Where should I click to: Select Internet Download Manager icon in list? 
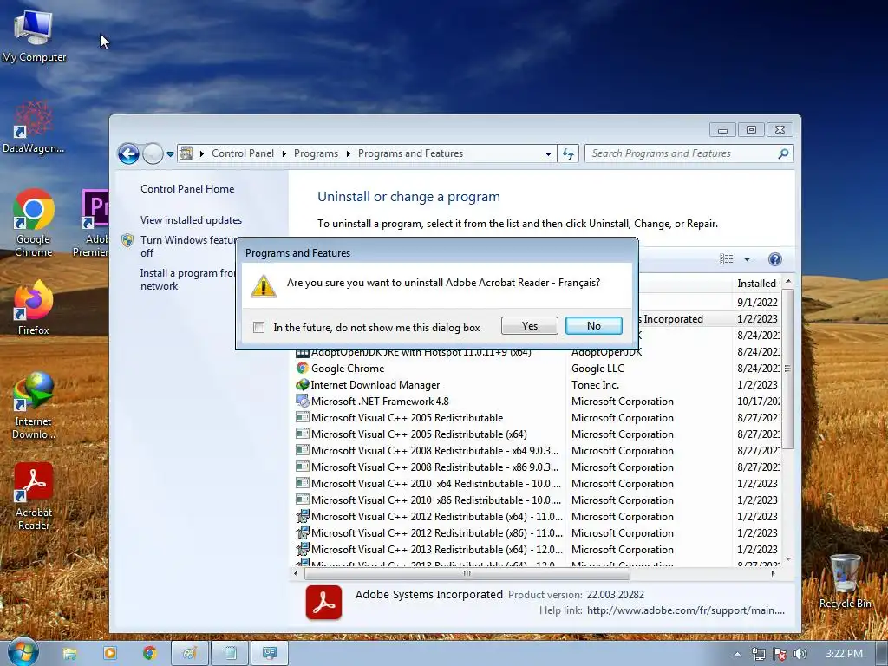pos(303,384)
